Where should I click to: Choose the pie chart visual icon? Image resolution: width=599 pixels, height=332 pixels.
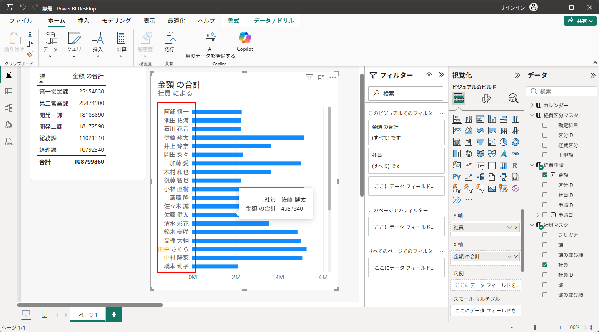503,142
